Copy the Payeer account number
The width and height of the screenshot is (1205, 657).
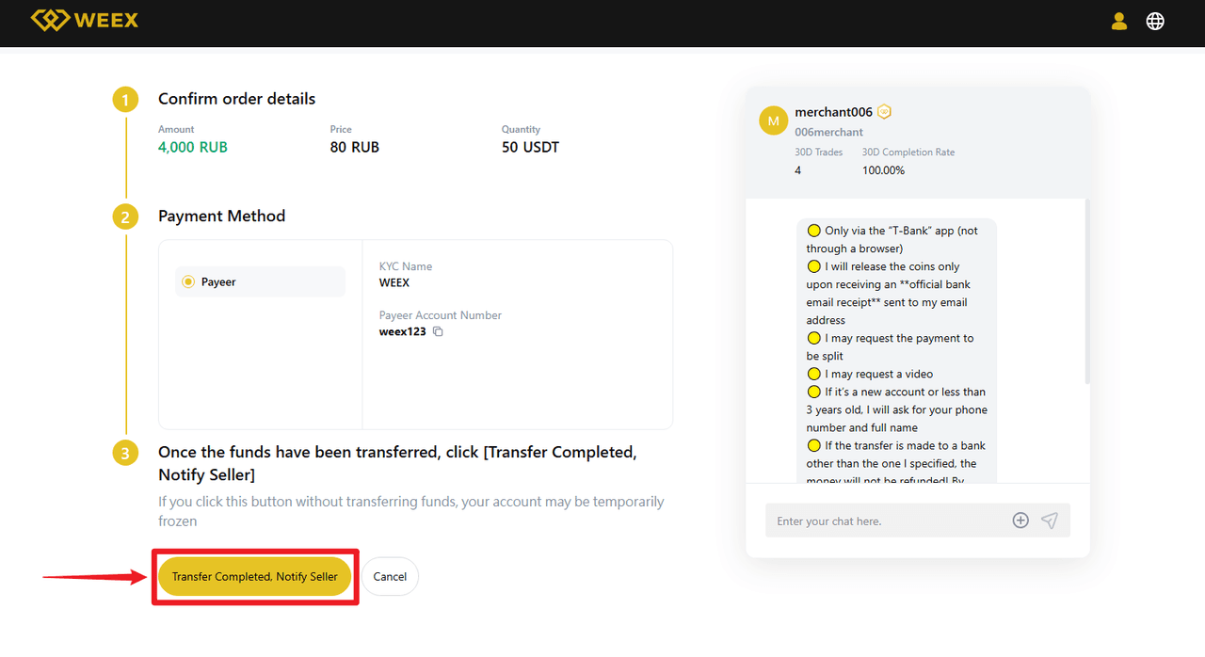tap(438, 332)
